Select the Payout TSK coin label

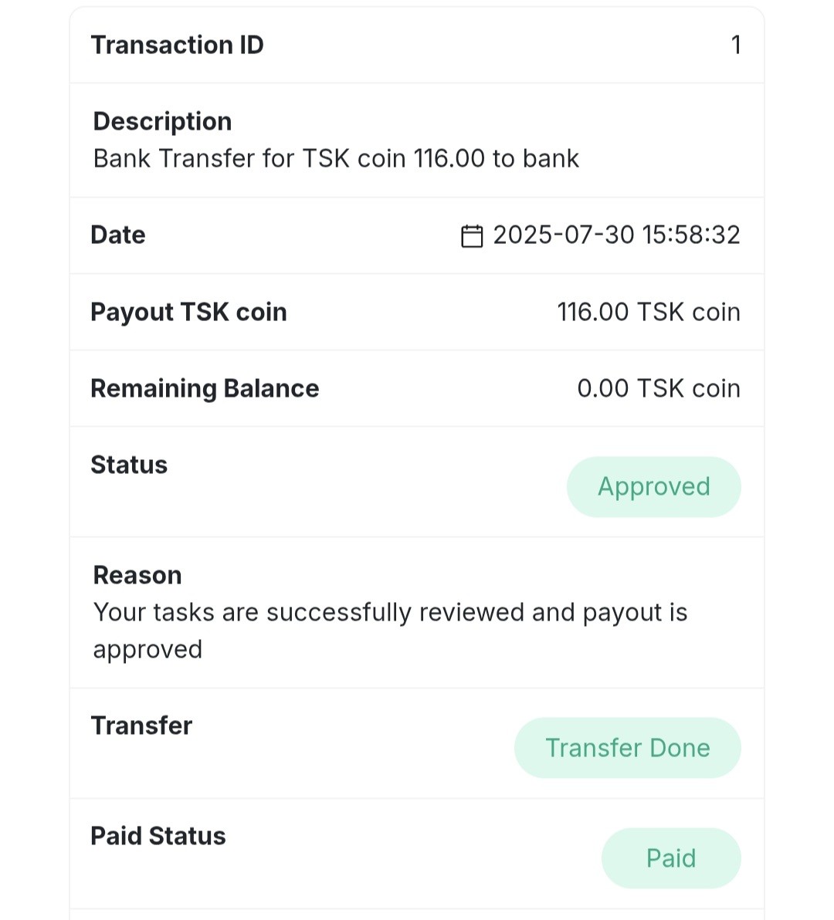point(188,312)
